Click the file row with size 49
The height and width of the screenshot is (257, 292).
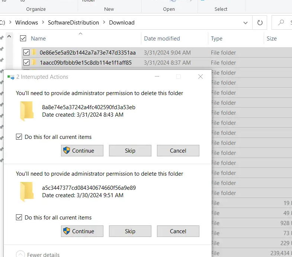pos(252,213)
